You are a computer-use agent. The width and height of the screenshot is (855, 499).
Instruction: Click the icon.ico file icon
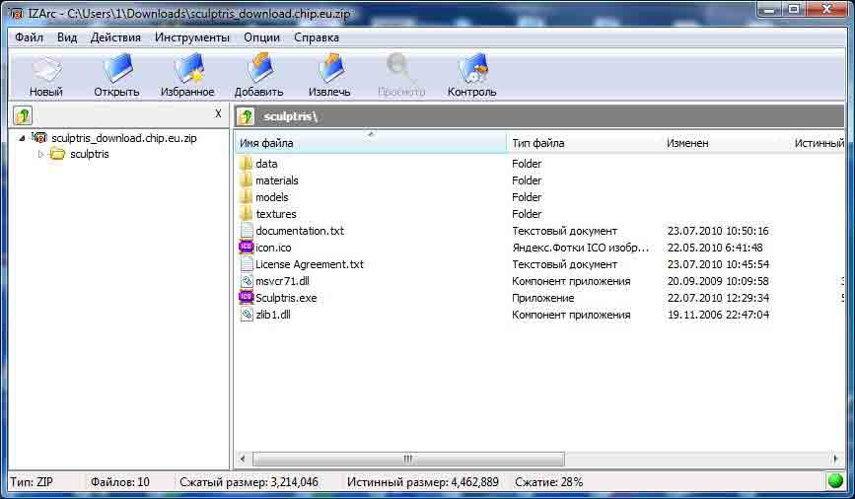[x=247, y=248]
